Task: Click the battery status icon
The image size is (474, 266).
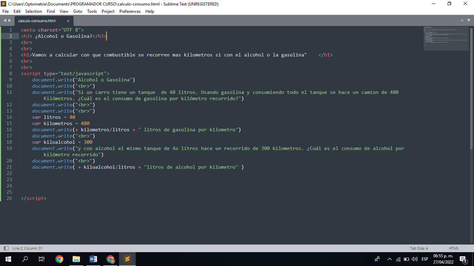Action: coord(406,259)
